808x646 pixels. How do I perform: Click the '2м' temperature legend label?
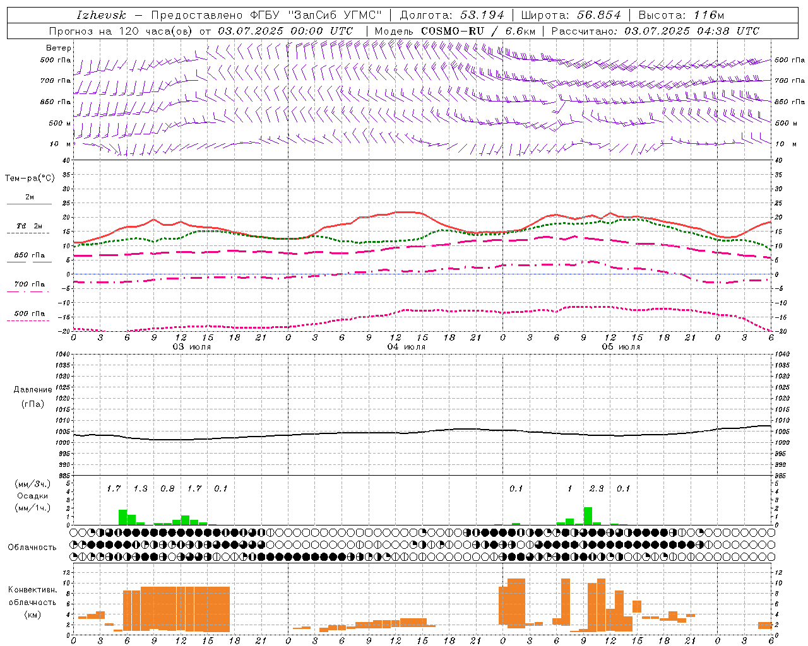coord(30,197)
